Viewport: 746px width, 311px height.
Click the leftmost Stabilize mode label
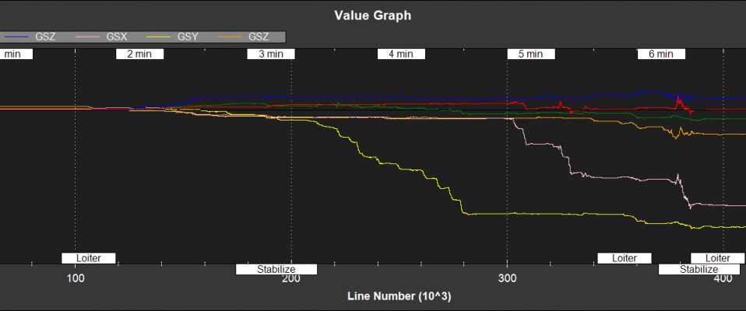[x=276, y=270]
